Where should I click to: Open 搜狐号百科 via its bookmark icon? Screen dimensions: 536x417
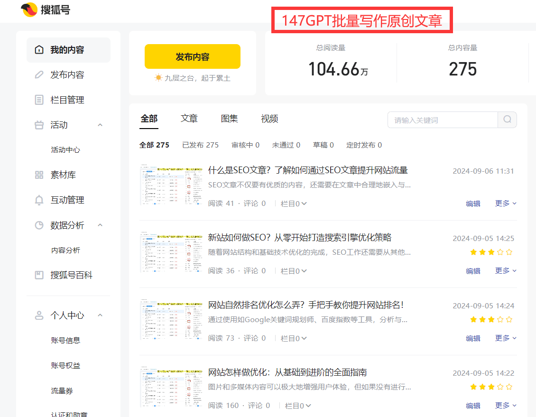[x=39, y=275]
